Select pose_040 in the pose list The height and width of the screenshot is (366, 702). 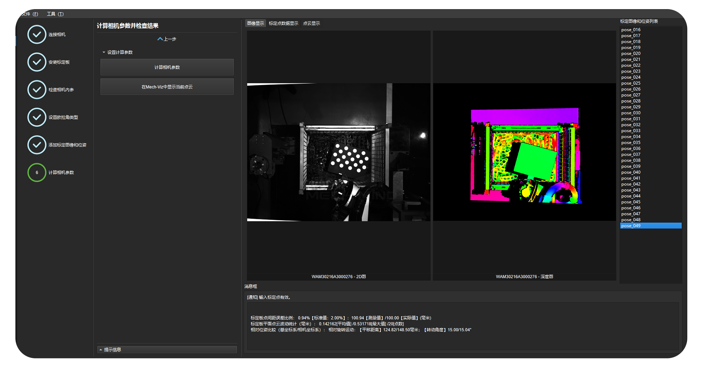[x=651, y=172]
